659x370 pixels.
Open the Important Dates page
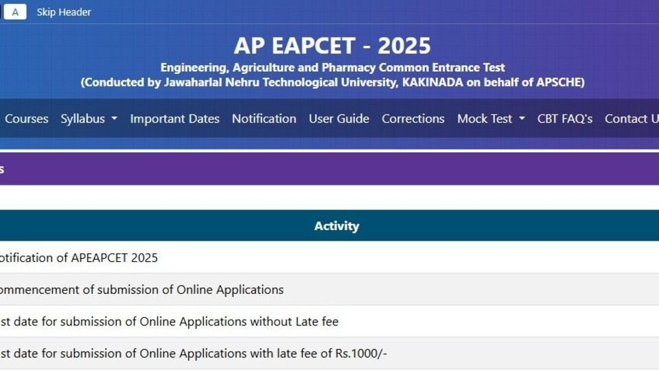[174, 119]
